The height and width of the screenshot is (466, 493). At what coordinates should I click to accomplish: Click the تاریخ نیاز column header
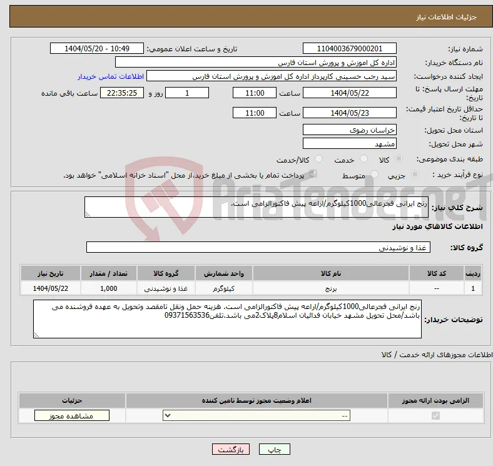pyautogui.click(x=50, y=273)
